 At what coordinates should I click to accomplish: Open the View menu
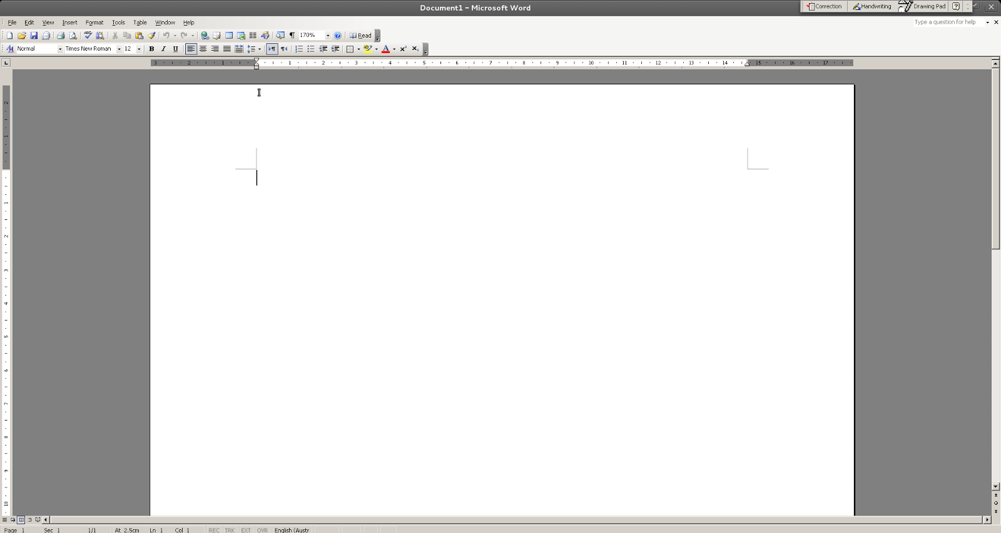[x=48, y=22]
